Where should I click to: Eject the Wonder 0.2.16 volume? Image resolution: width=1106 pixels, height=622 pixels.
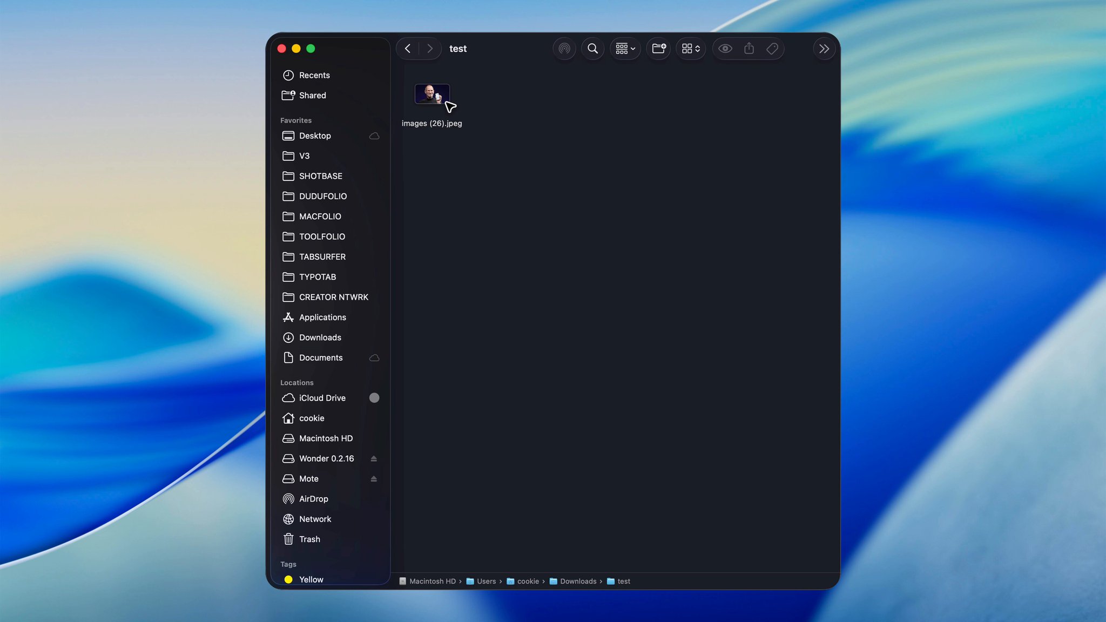pyautogui.click(x=374, y=458)
